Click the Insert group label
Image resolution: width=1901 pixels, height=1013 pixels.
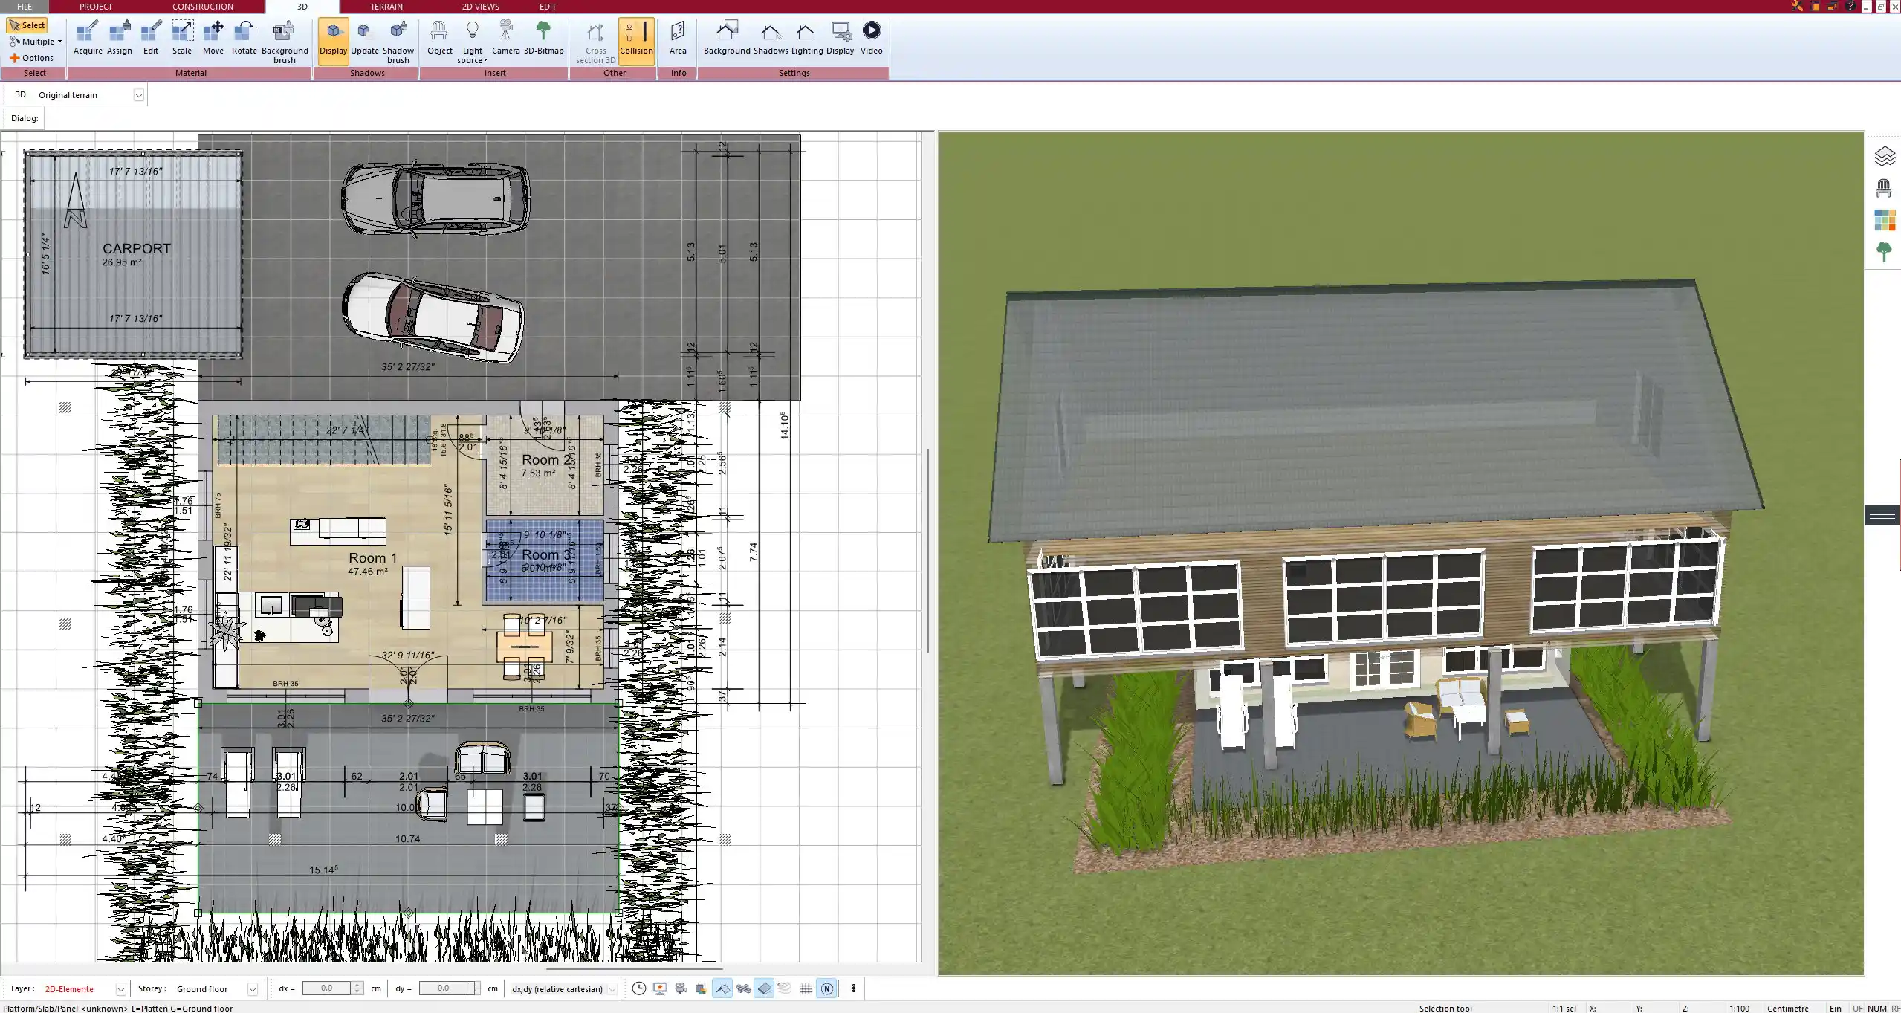[495, 73]
